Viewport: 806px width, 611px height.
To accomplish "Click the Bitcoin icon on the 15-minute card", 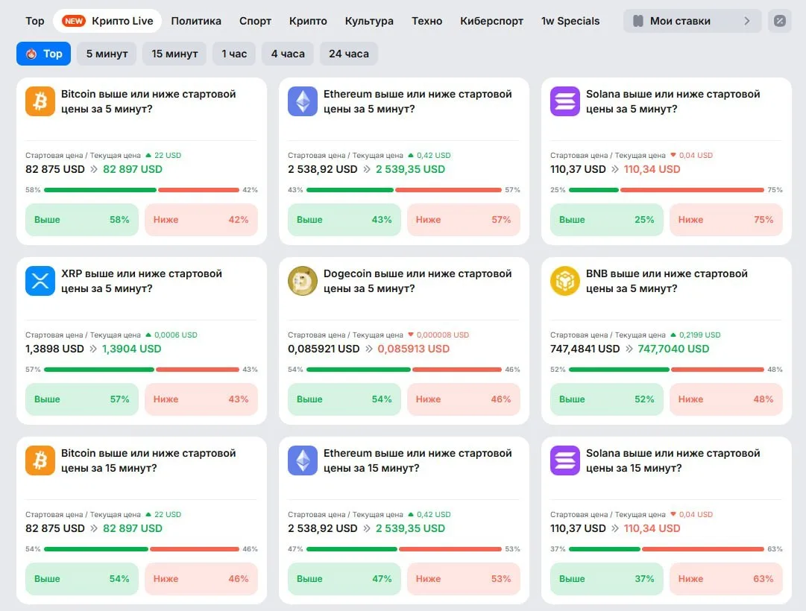I will [x=40, y=460].
